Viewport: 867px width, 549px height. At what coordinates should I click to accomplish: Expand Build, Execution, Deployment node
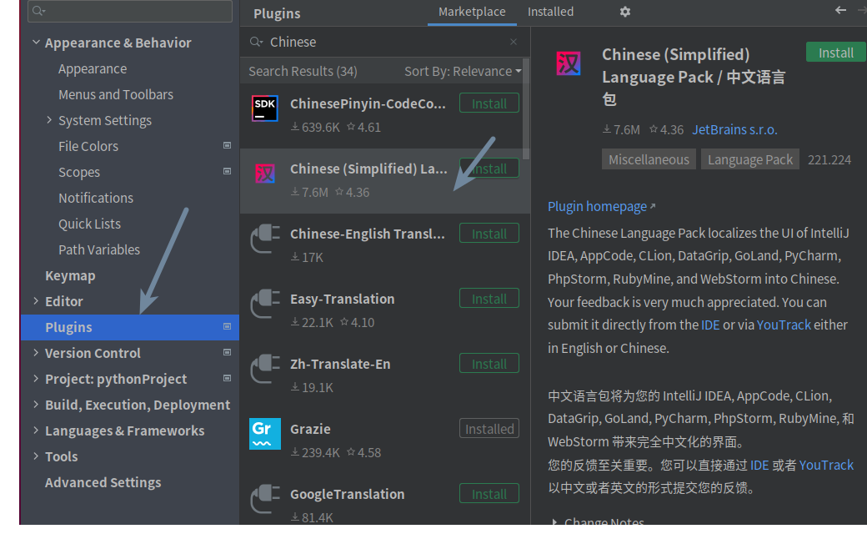point(36,404)
